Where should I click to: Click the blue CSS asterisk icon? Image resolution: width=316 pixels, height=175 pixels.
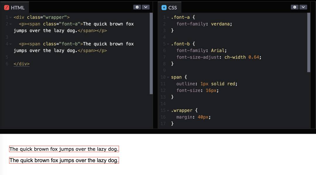click(164, 8)
